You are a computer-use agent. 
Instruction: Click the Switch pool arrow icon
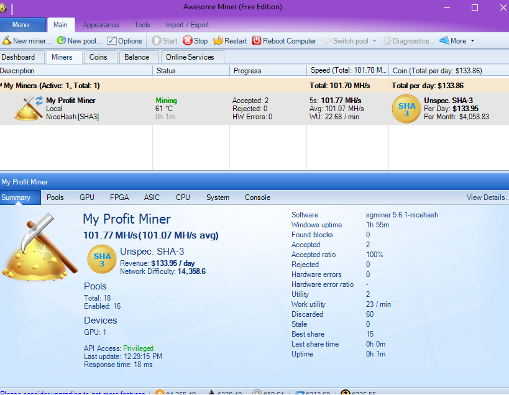326,40
